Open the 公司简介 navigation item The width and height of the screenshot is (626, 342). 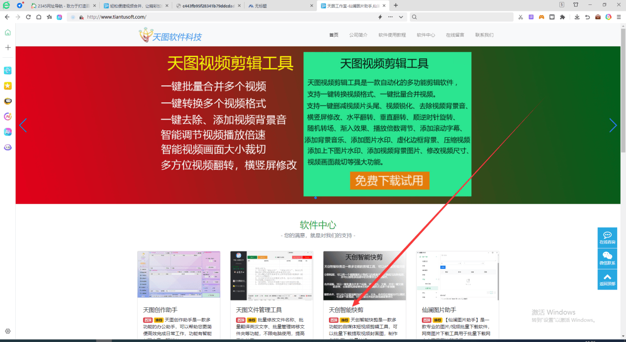pyautogui.click(x=358, y=35)
